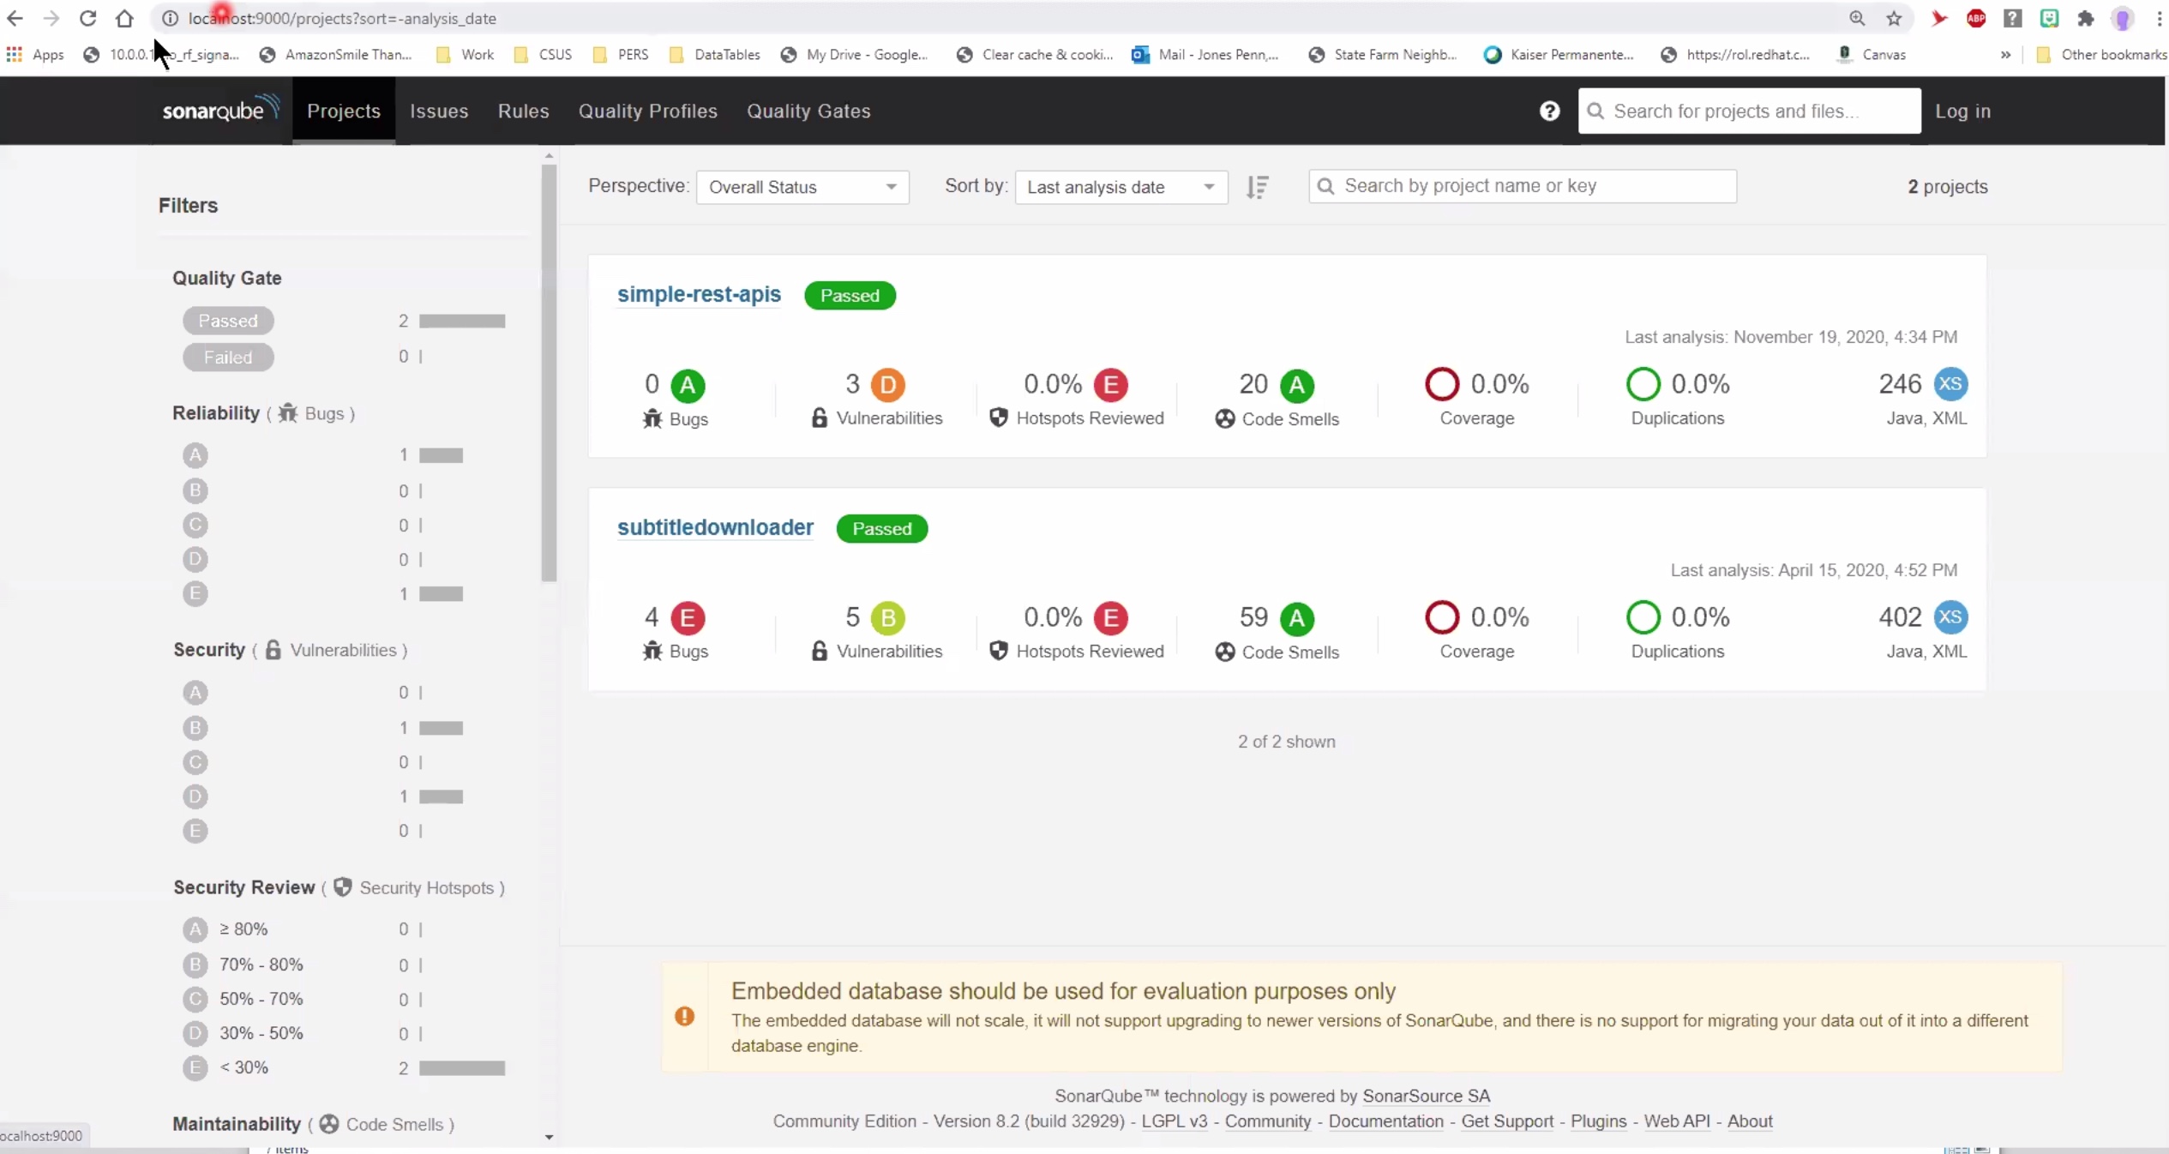Image resolution: width=2169 pixels, height=1154 pixels.
Task: Open the Work bookmarks folder
Action: pyautogui.click(x=466, y=54)
